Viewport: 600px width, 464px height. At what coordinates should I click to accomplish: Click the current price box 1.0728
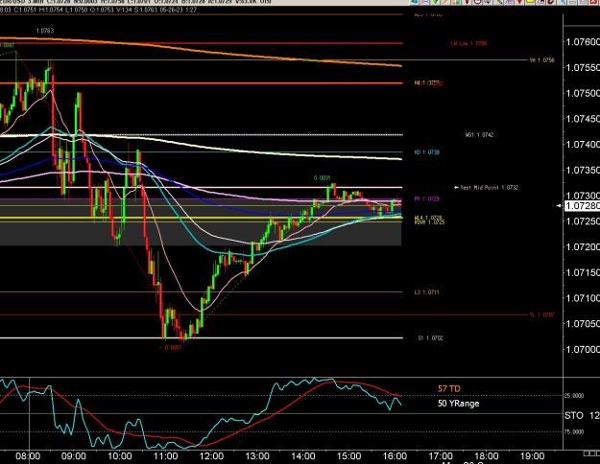tap(582, 206)
